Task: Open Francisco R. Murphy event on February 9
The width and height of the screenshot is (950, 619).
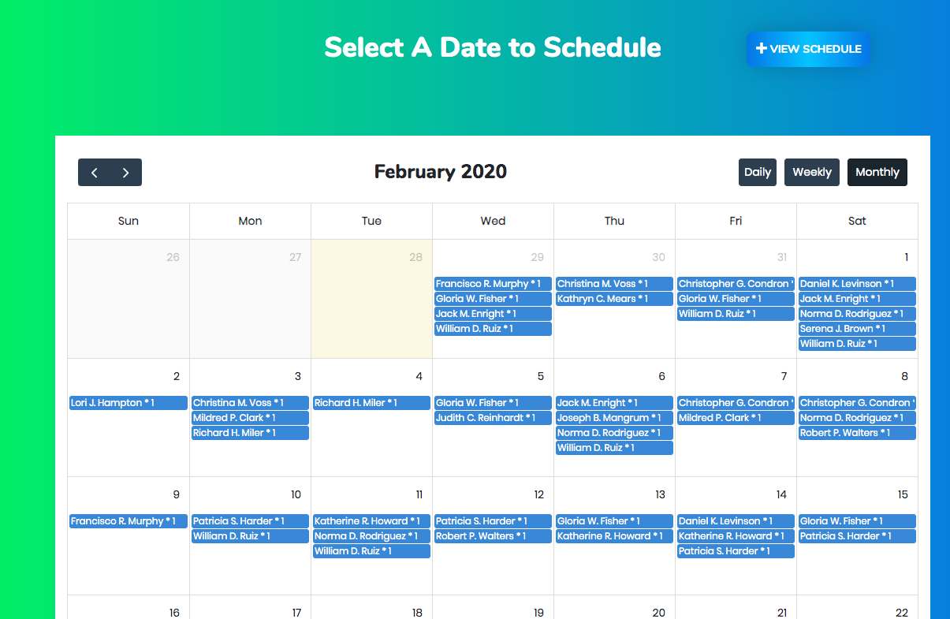Action: pyautogui.click(x=128, y=521)
